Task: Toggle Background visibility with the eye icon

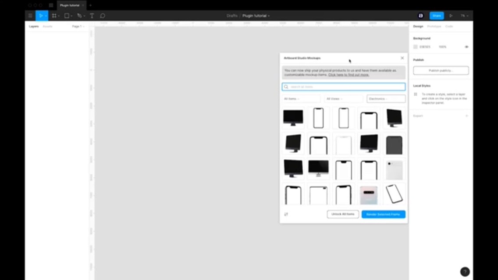Action: [466, 46]
